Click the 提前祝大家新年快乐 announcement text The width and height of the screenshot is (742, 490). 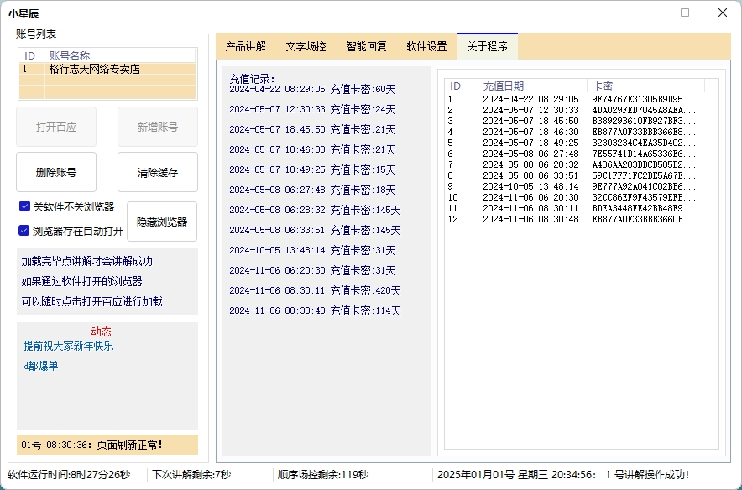[x=68, y=346]
